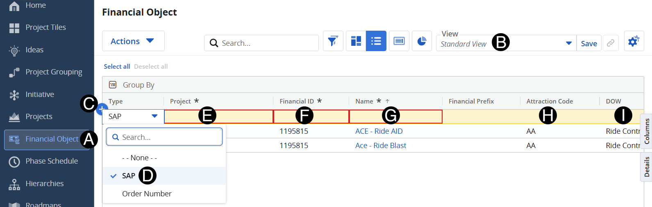This screenshot has width=652, height=207.
Task: Click the blue plus add row icon
Action: (x=100, y=109)
